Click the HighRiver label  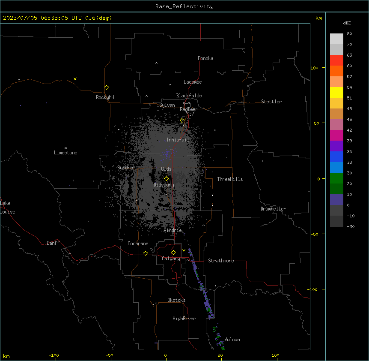tap(184, 319)
